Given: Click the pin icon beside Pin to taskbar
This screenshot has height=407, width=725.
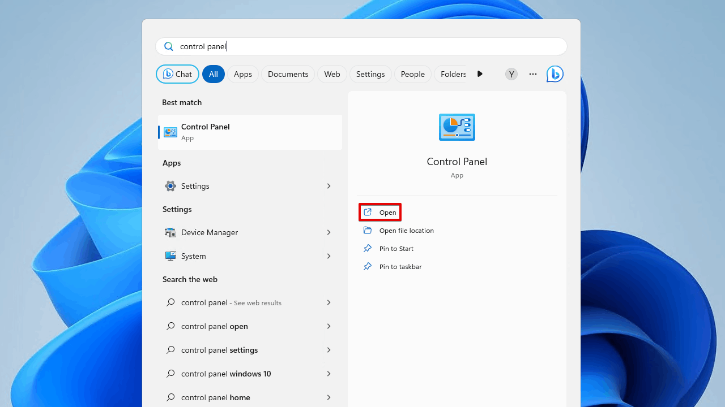Looking at the screenshot, I should (x=368, y=266).
